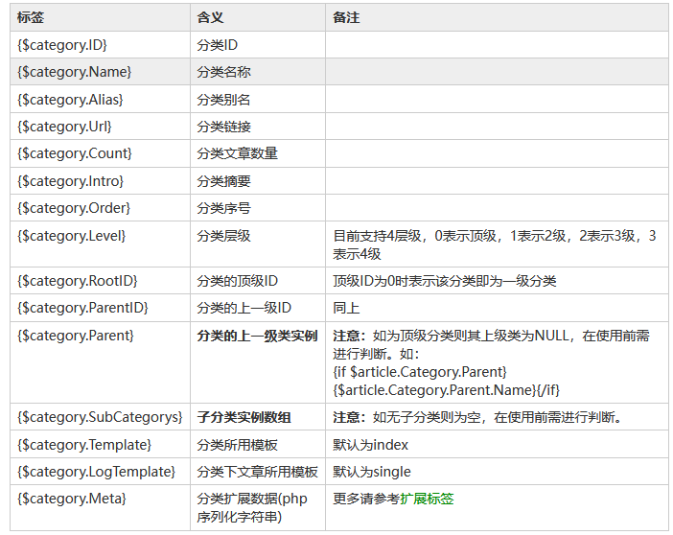Click the {$category.Alias} tag text
The width and height of the screenshot is (673, 535).
click(70, 99)
